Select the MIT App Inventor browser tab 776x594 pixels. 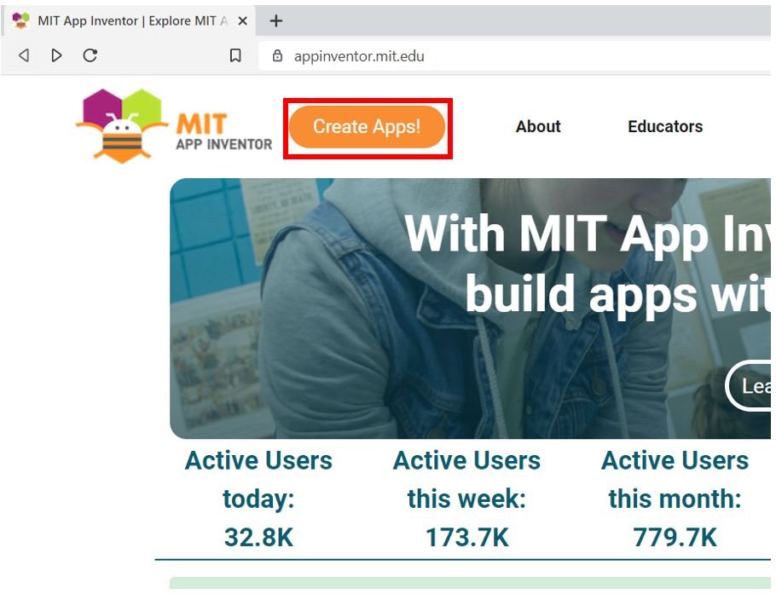pos(130,20)
